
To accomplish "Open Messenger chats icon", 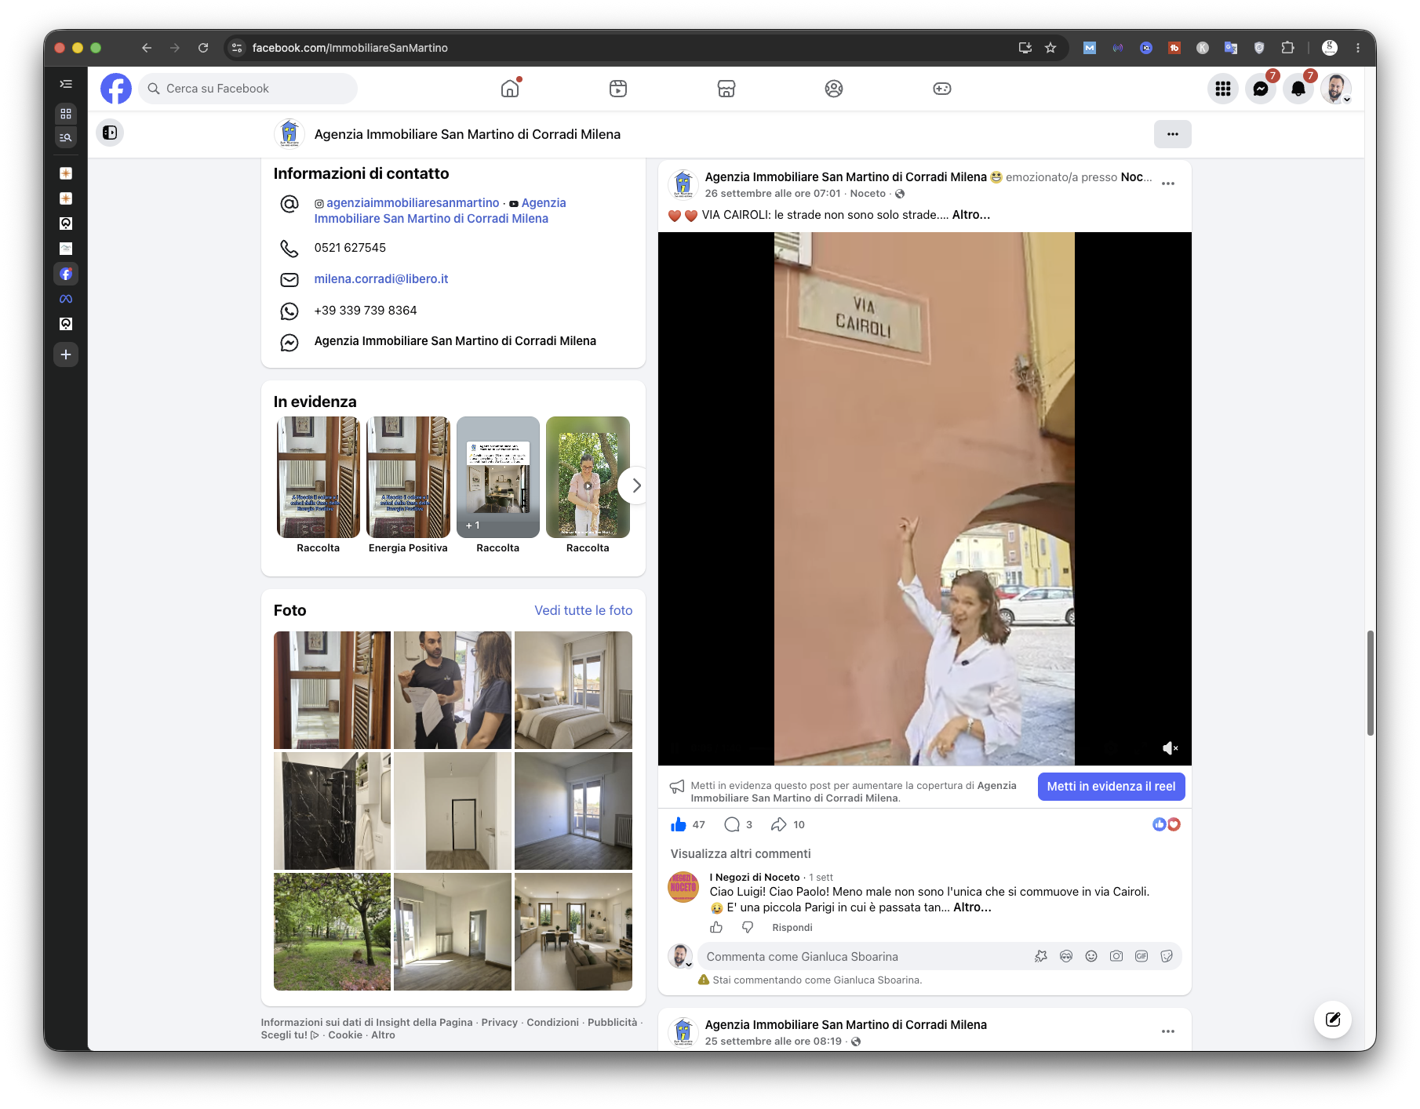I will click(x=1261, y=89).
